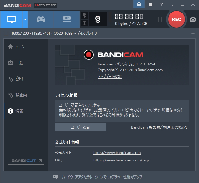The height and width of the screenshot is (183, 199).
Task: Open Bandicam 製品版ご利用までの流れ link
Action: pyautogui.click(x=159, y=127)
